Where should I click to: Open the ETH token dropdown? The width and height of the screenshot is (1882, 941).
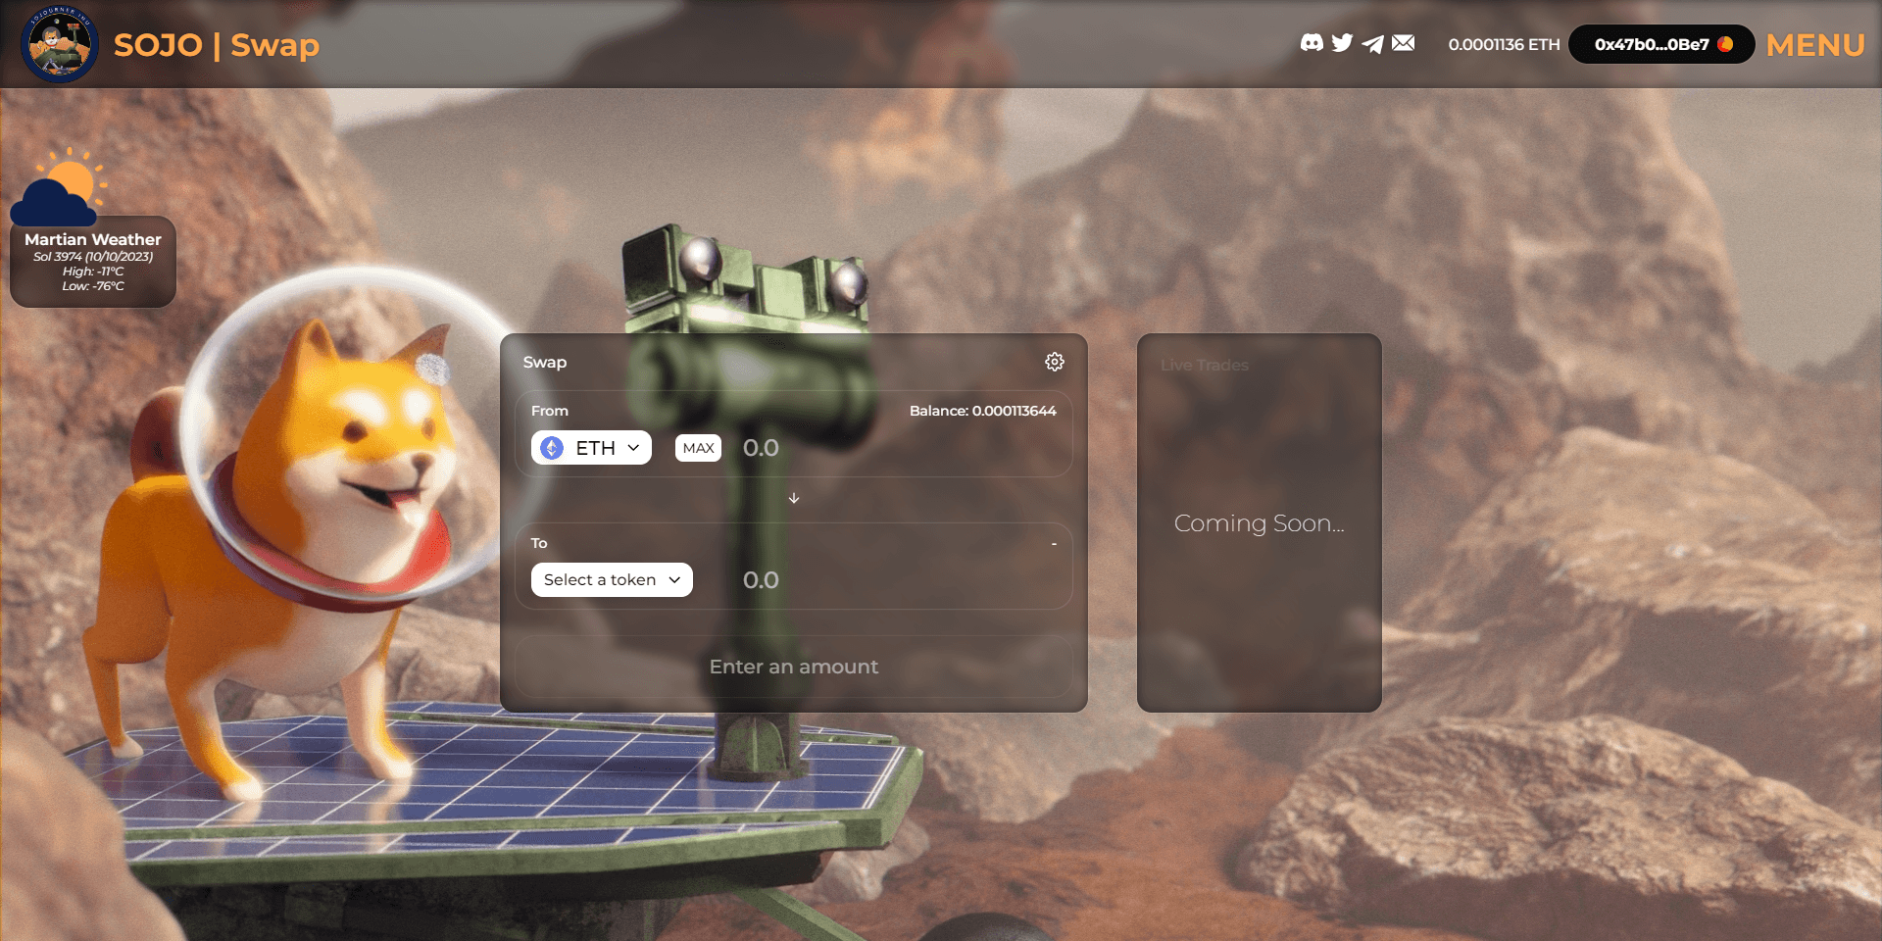tap(591, 448)
